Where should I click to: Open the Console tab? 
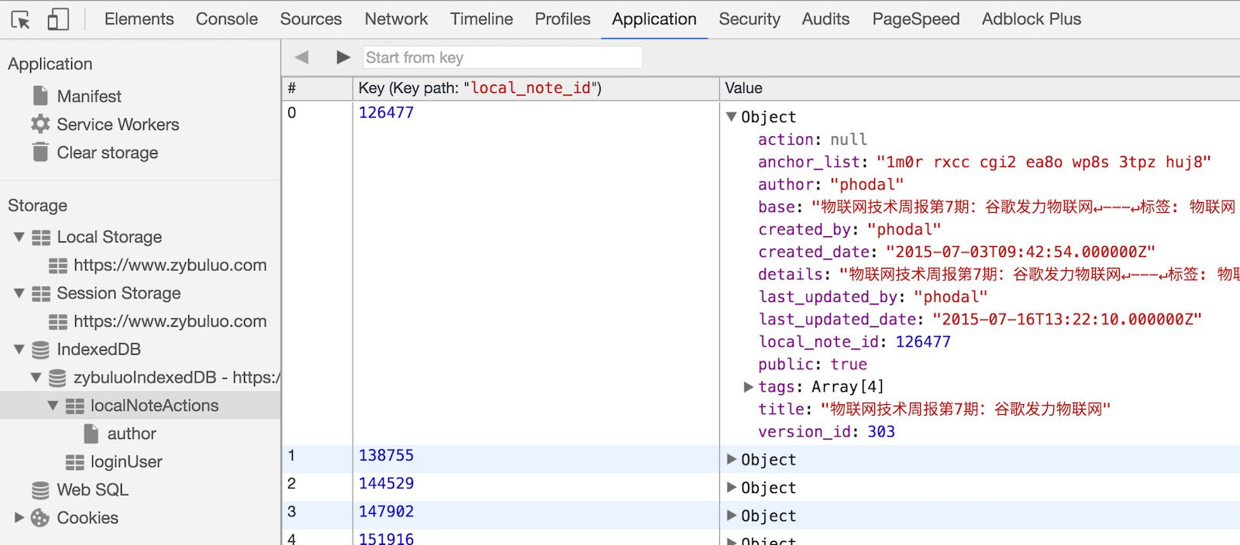(x=226, y=19)
